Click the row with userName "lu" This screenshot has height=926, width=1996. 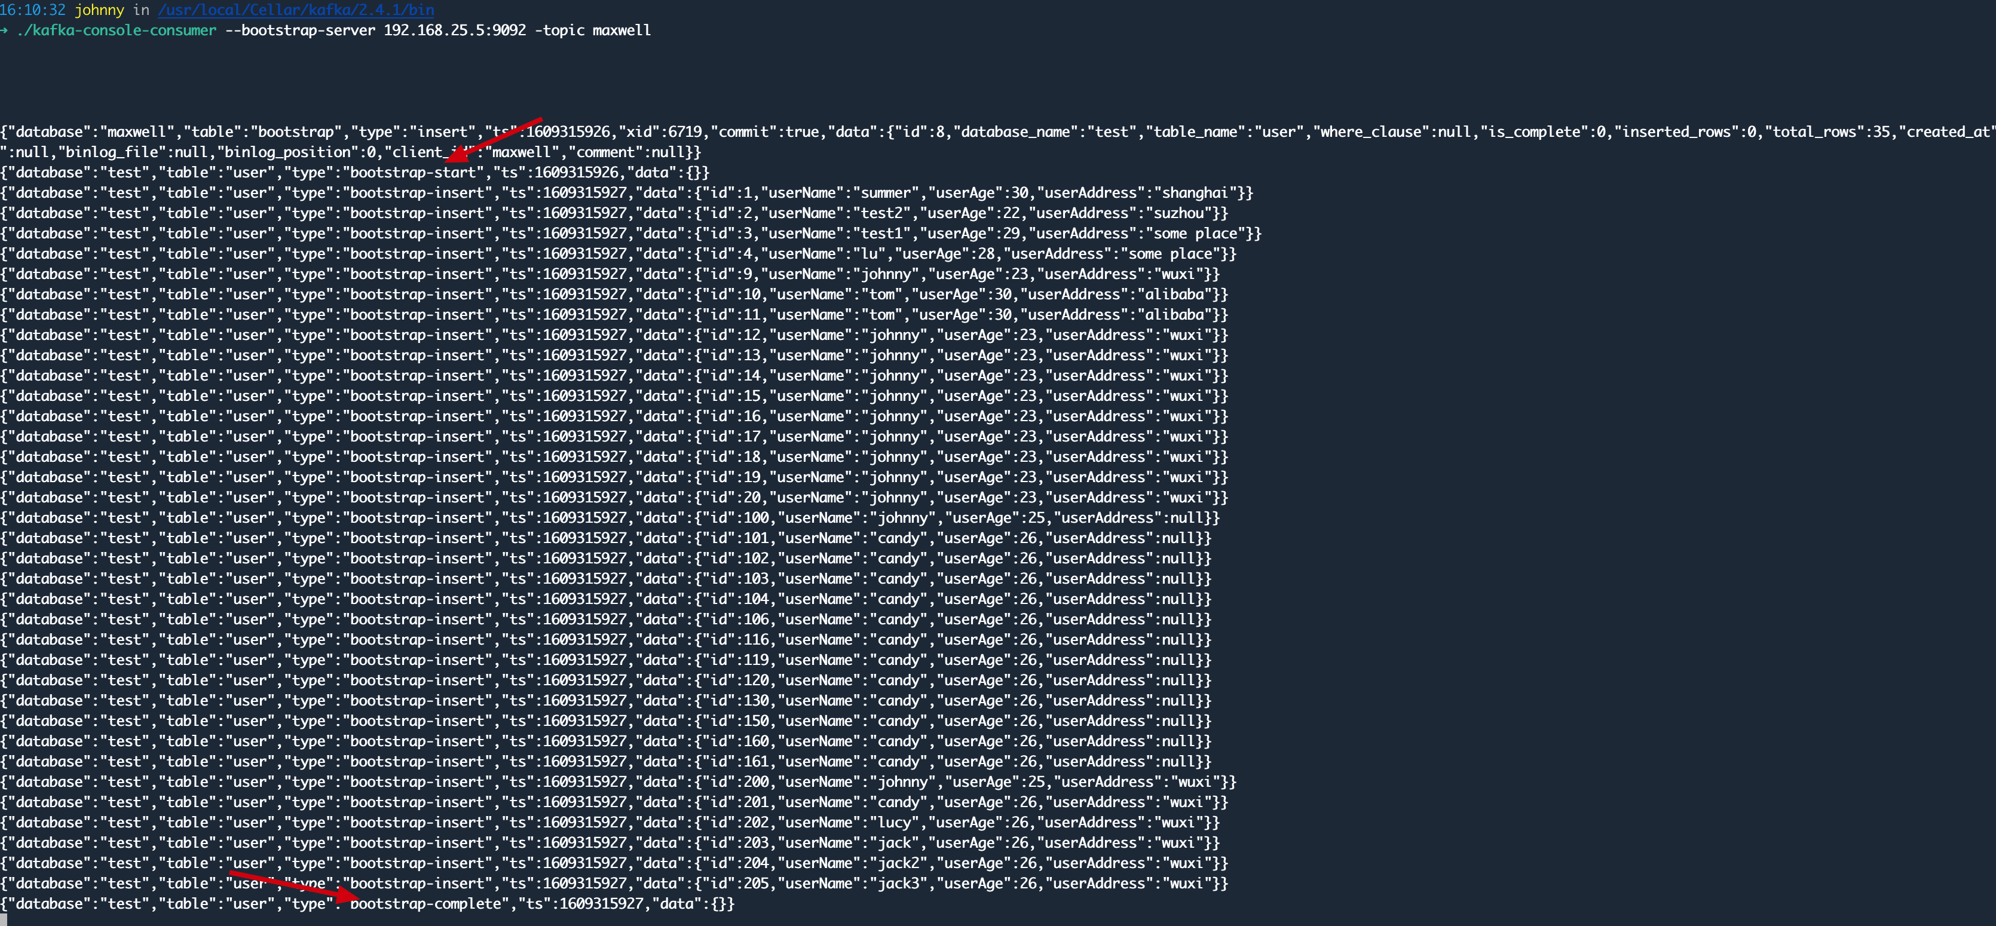pyautogui.click(x=619, y=253)
